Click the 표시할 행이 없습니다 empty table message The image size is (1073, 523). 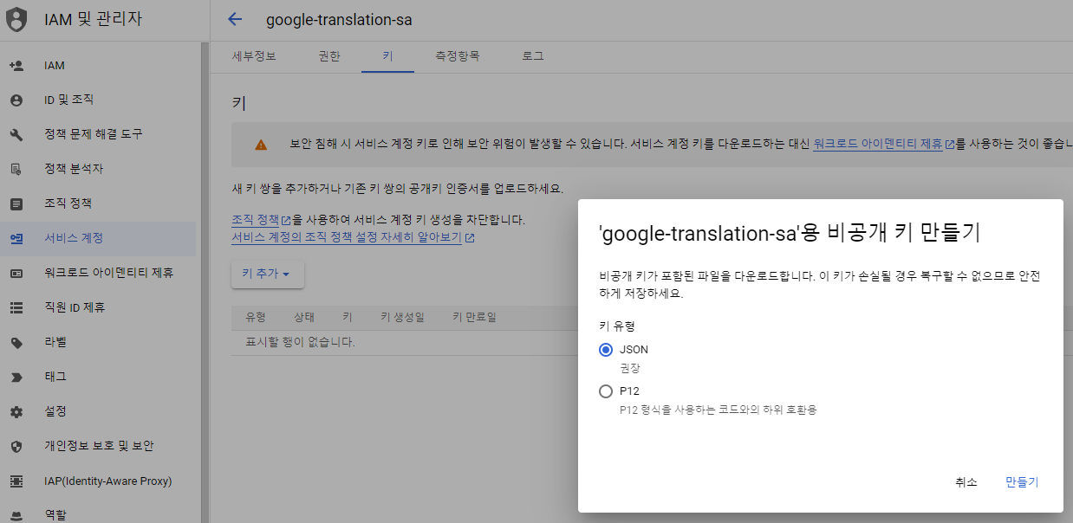(x=300, y=342)
